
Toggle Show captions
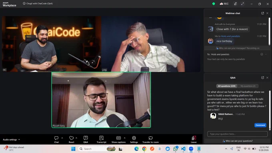[118, 139]
